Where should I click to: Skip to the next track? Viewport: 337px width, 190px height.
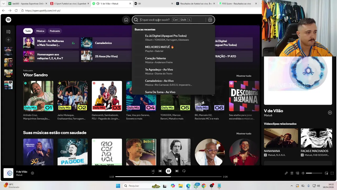[177, 171]
